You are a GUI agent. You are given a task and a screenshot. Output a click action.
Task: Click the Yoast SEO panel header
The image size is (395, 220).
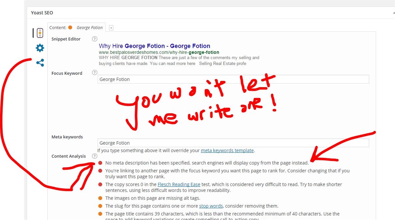click(42, 13)
